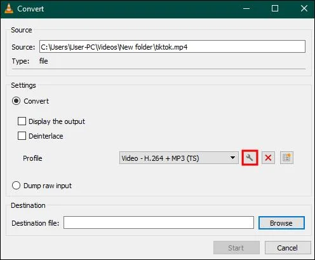Enable Display the output checkbox
This screenshot has width=315, height=260.
pyautogui.click(x=22, y=121)
